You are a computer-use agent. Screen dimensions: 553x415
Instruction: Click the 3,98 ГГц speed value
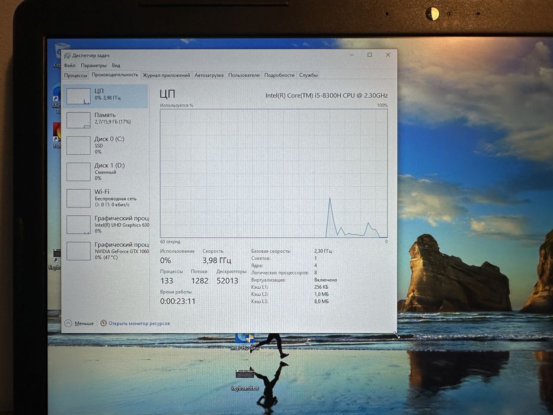coord(216,260)
